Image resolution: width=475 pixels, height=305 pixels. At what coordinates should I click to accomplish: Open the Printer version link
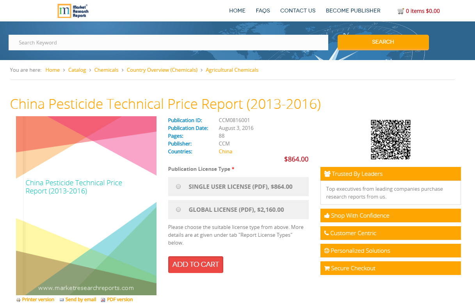[x=38, y=300]
